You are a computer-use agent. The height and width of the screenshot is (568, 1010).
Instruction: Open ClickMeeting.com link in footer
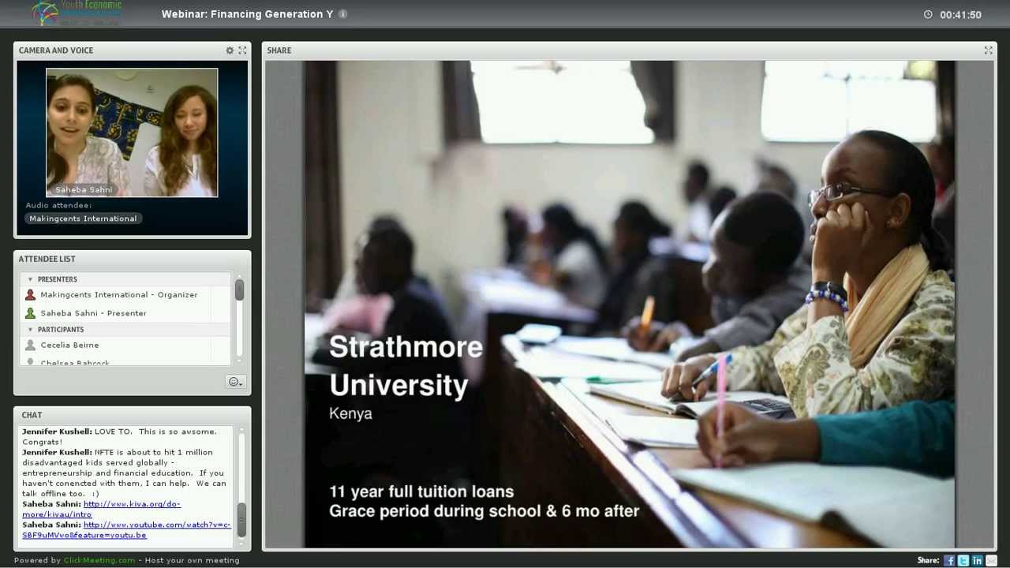click(99, 560)
